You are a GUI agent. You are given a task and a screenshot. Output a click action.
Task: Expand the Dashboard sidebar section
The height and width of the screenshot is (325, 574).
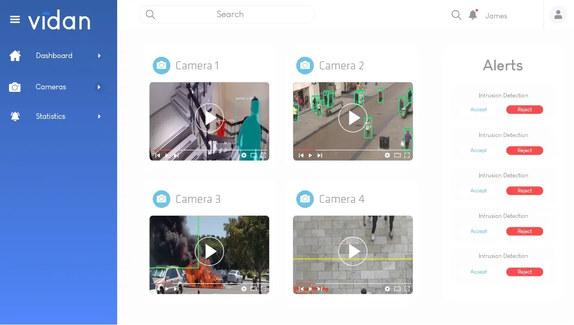(x=100, y=56)
